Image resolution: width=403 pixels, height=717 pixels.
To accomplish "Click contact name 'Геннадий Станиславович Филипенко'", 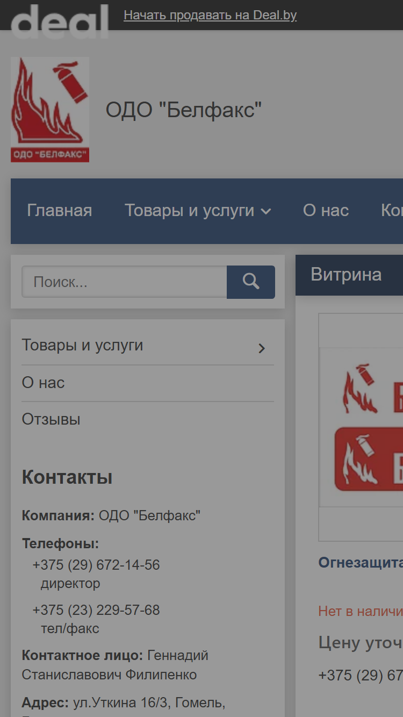I will [115, 665].
